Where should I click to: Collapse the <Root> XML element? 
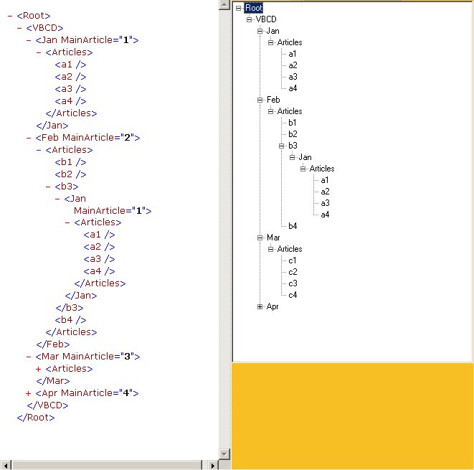tap(10, 16)
